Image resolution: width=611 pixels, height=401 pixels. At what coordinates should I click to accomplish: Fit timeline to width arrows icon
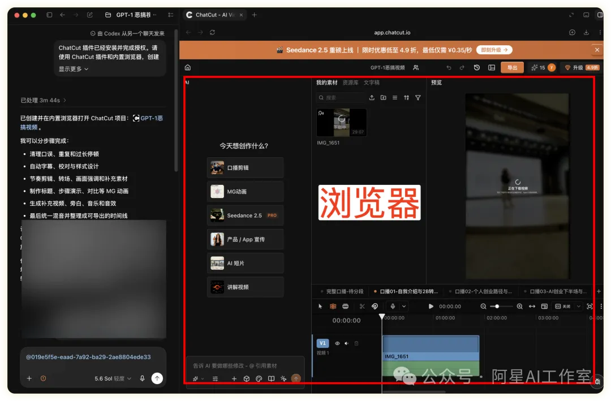[532, 307]
